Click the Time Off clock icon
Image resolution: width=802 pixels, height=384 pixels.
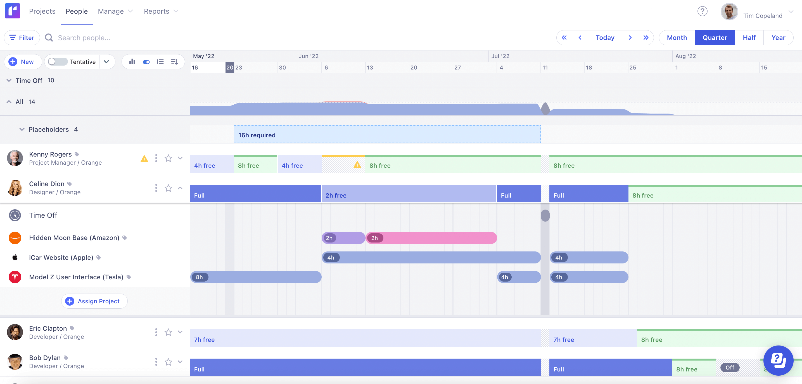15,215
